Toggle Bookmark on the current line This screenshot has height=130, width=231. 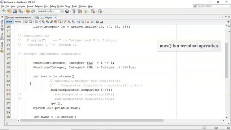point(73,22)
